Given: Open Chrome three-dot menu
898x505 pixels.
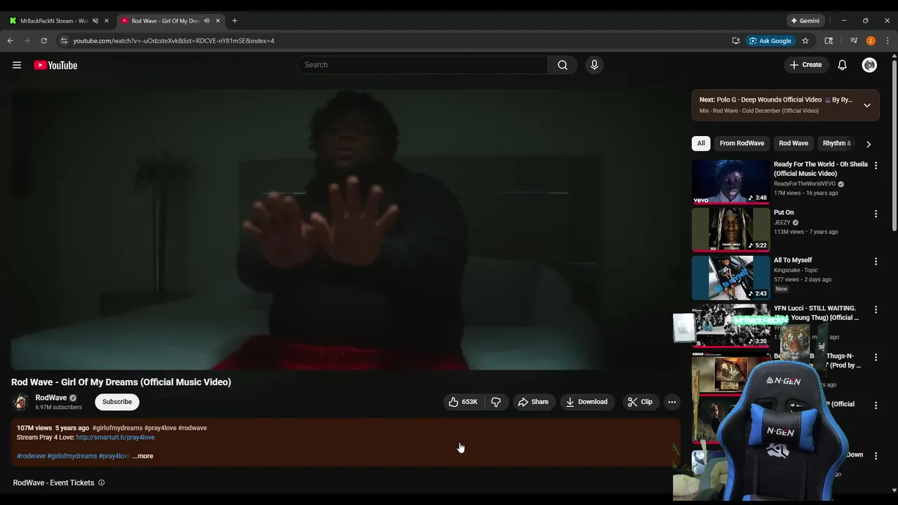Looking at the screenshot, I should pyautogui.click(x=887, y=41).
